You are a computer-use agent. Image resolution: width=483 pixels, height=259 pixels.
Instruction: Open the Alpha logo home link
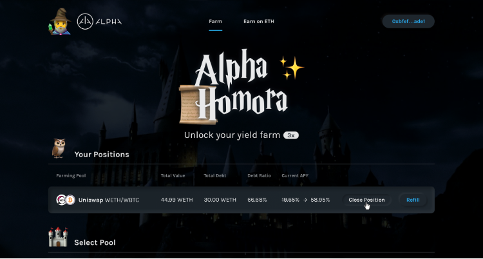tap(99, 22)
